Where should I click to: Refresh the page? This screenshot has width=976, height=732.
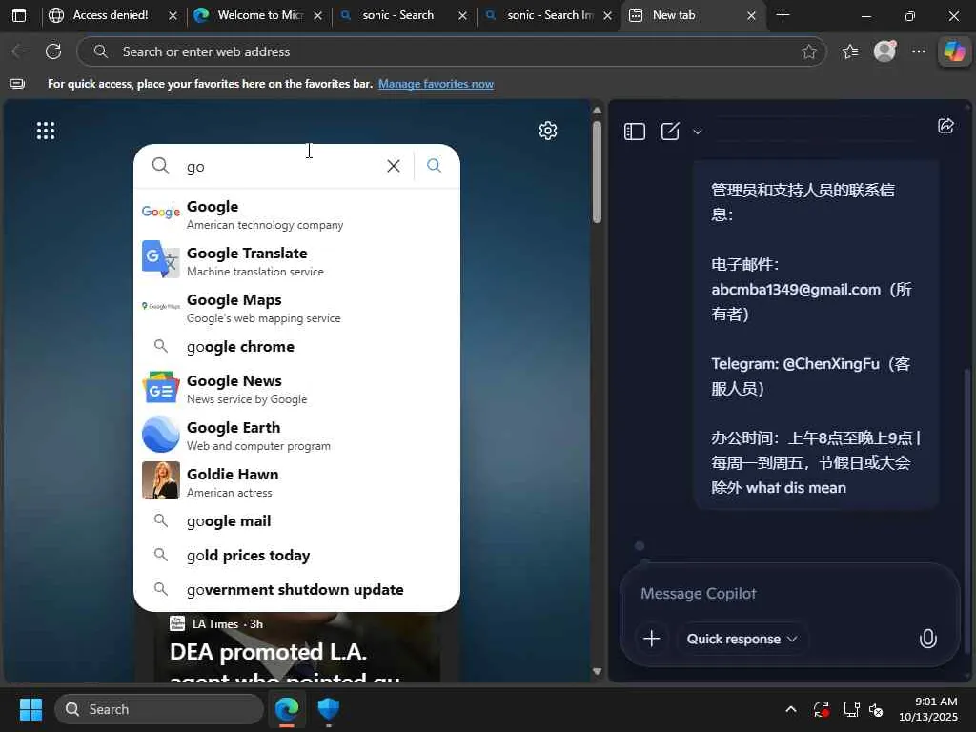pyautogui.click(x=53, y=51)
